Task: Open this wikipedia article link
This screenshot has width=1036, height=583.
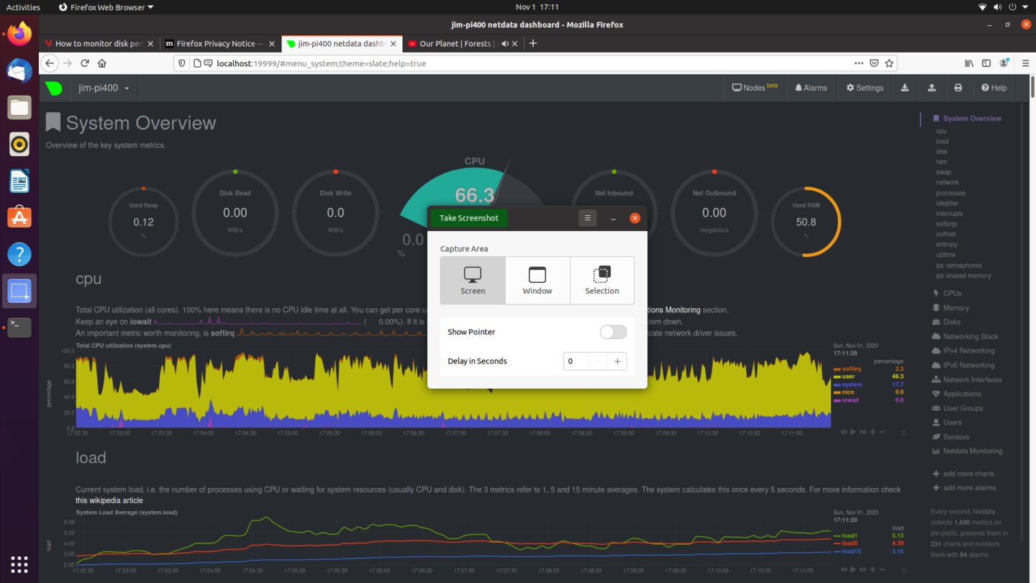Action: [109, 500]
